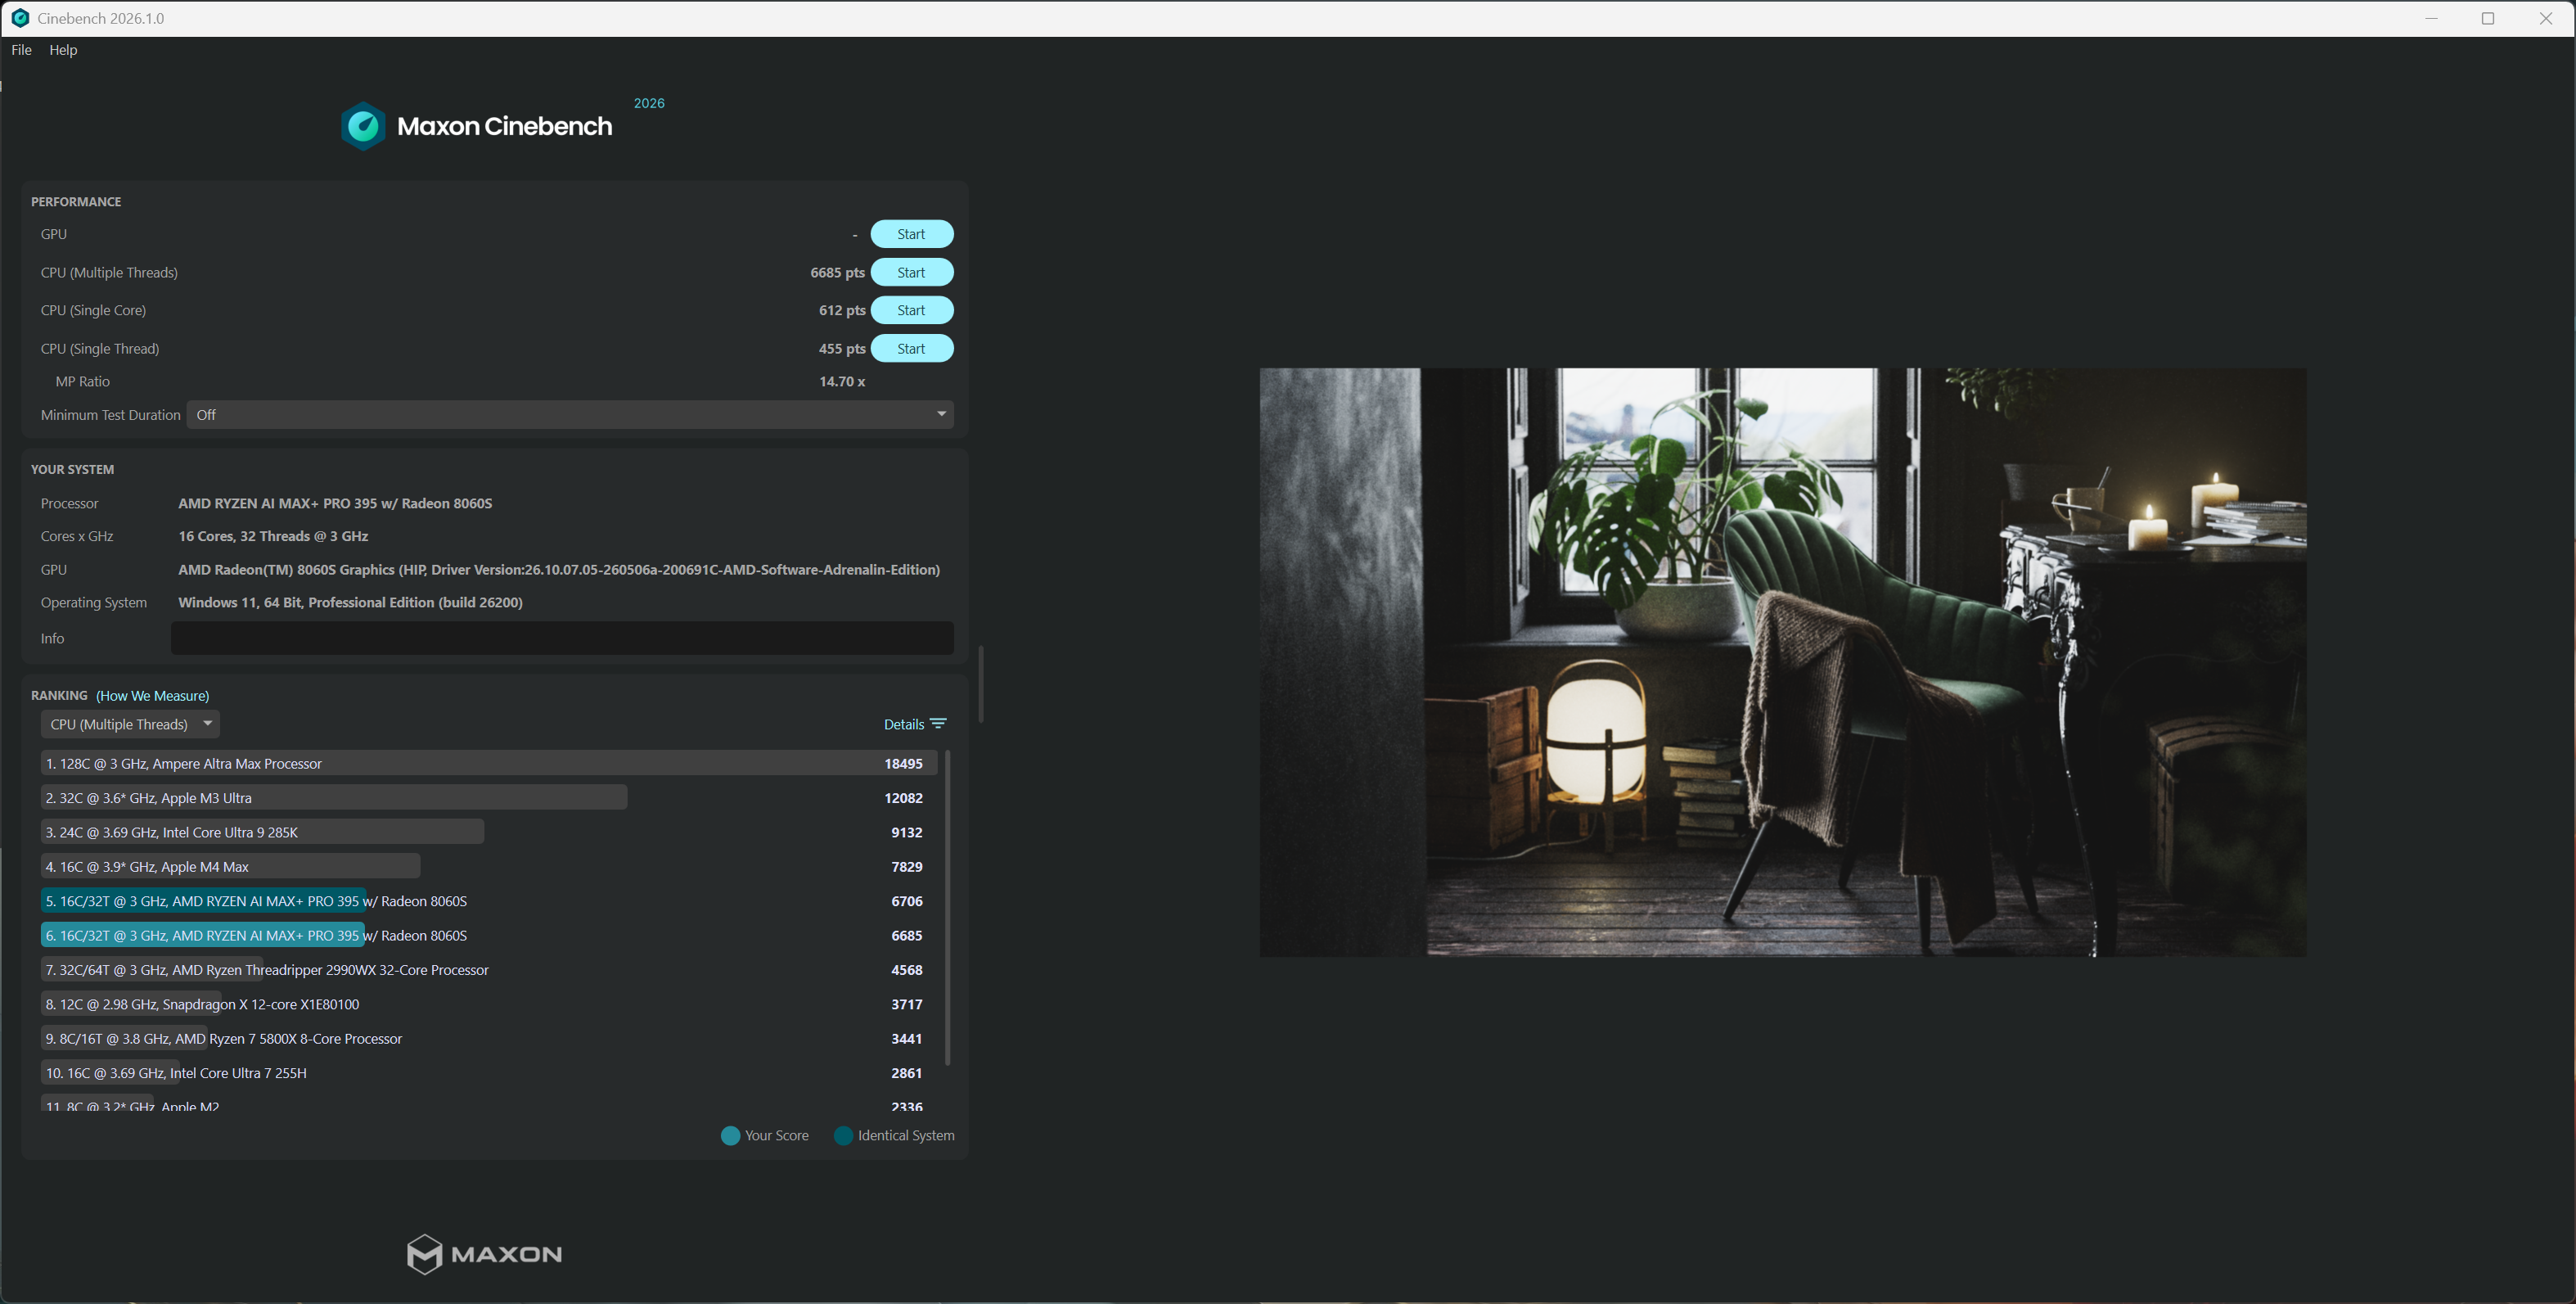Click the Processor name AMD RYZEN AI MAX+ PRO 395
This screenshot has width=2576, height=1304.
(x=335, y=503)
